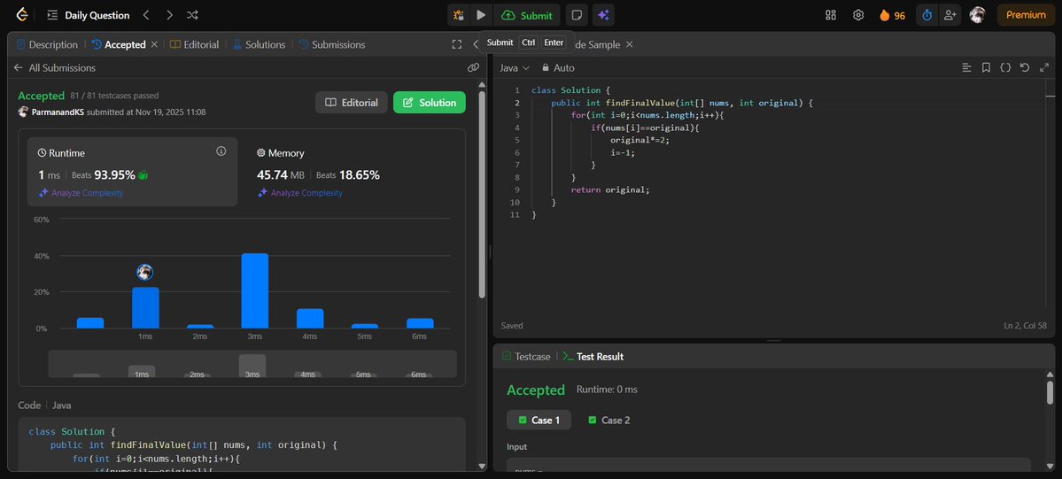Select the Memory stats card

point(353,172)
